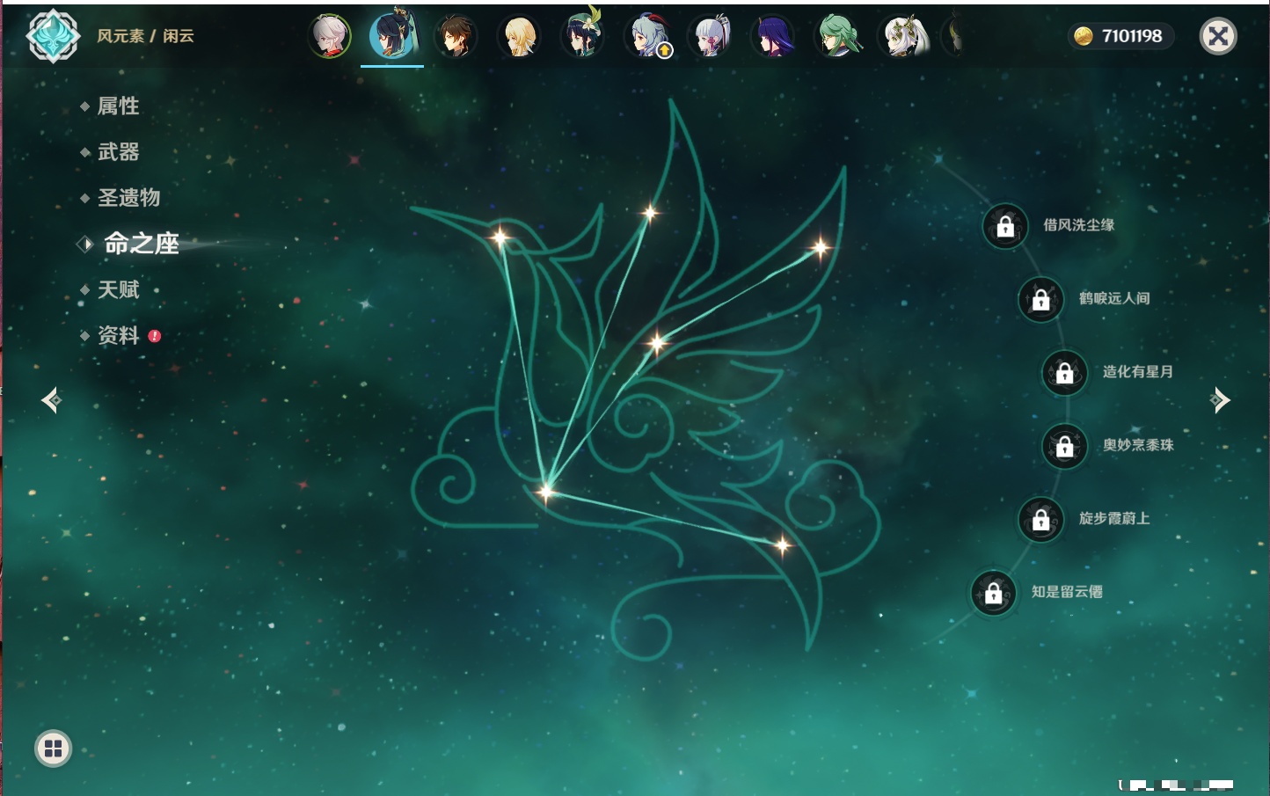Click the 鹤唳远人间 label
The width and height of the screenshot is (1270, 796).
1114,298
